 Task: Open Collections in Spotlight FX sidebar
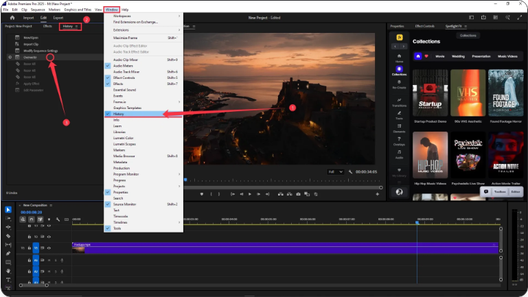coord(399,71)
